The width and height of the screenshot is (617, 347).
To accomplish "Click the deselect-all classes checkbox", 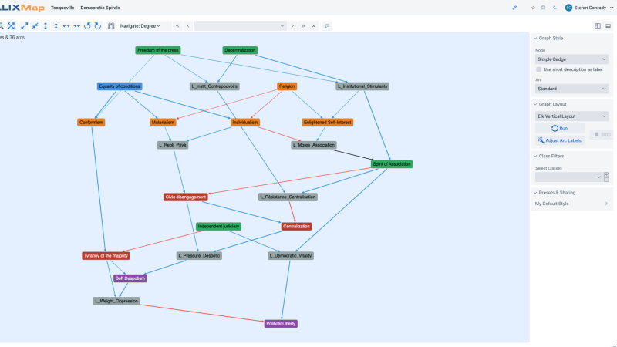I will 606,180.
